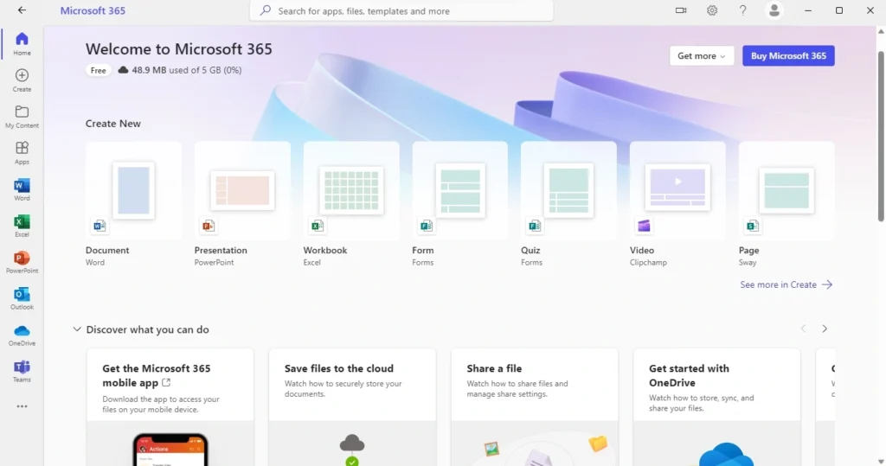The width and height of the screenshot is (886, 466).
Task: Open Teams from the sidebar
Action: [x=22, y=371]
